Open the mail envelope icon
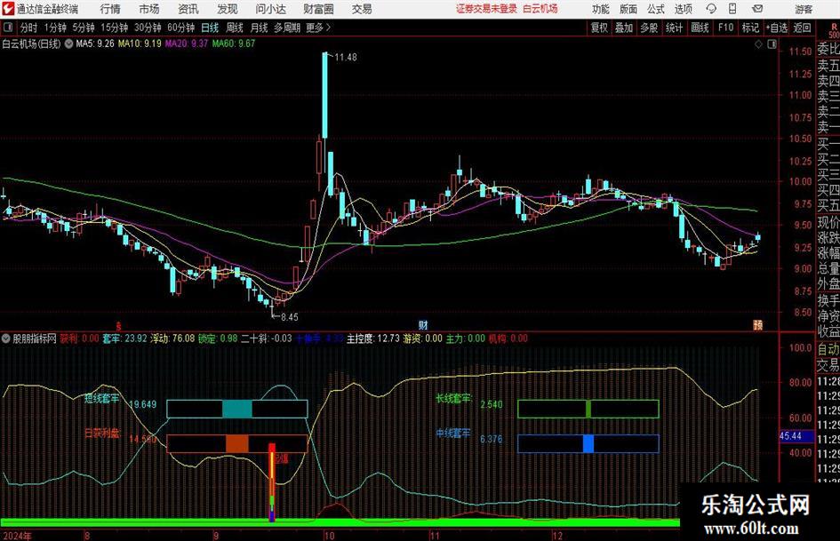Image resolution: width=840 pixels, height=541 pixels. coord(757,9)
